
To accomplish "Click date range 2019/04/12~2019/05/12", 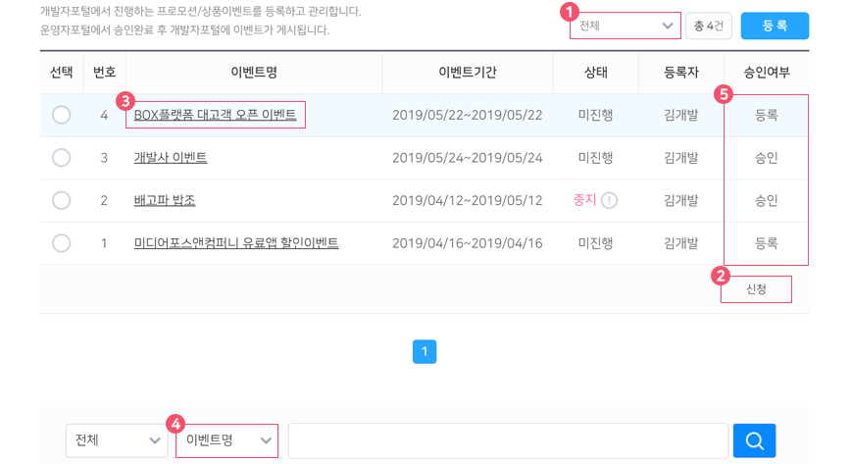I will coord(468,200).
